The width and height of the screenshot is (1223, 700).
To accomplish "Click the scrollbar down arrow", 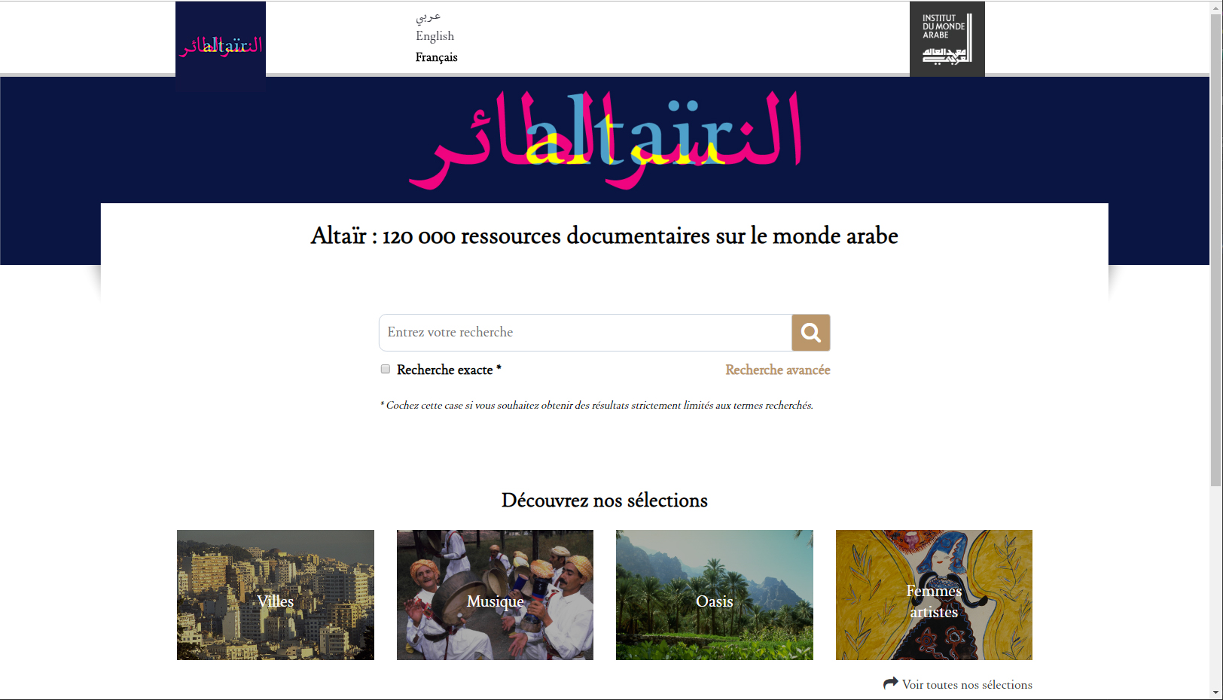I will [x=1216, y=692].
